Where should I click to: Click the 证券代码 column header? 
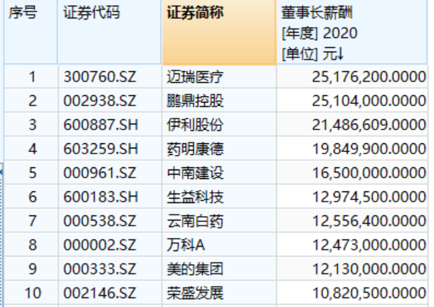[x=110, y=32]
